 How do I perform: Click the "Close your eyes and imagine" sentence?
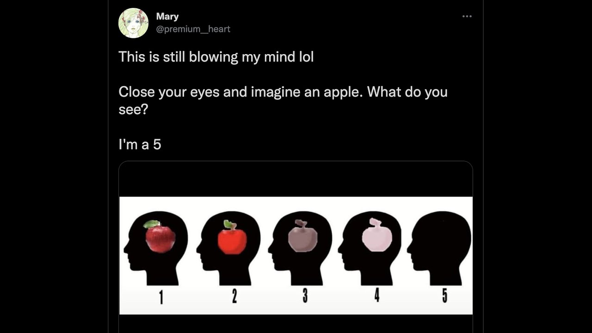pos(283,92)
